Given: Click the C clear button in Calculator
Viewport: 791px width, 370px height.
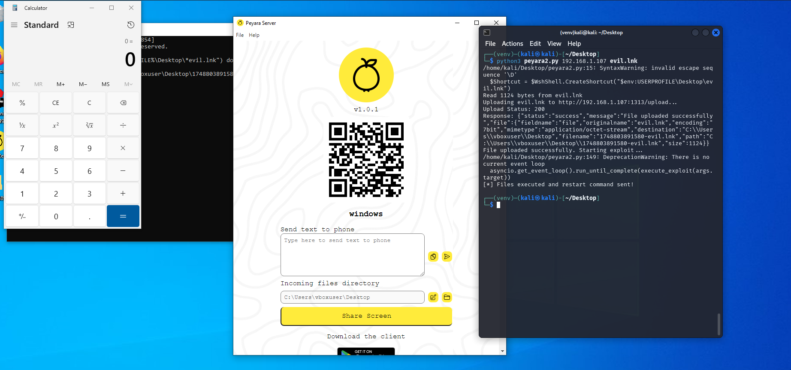Looking at the screenshot, I should coord(89,103).
